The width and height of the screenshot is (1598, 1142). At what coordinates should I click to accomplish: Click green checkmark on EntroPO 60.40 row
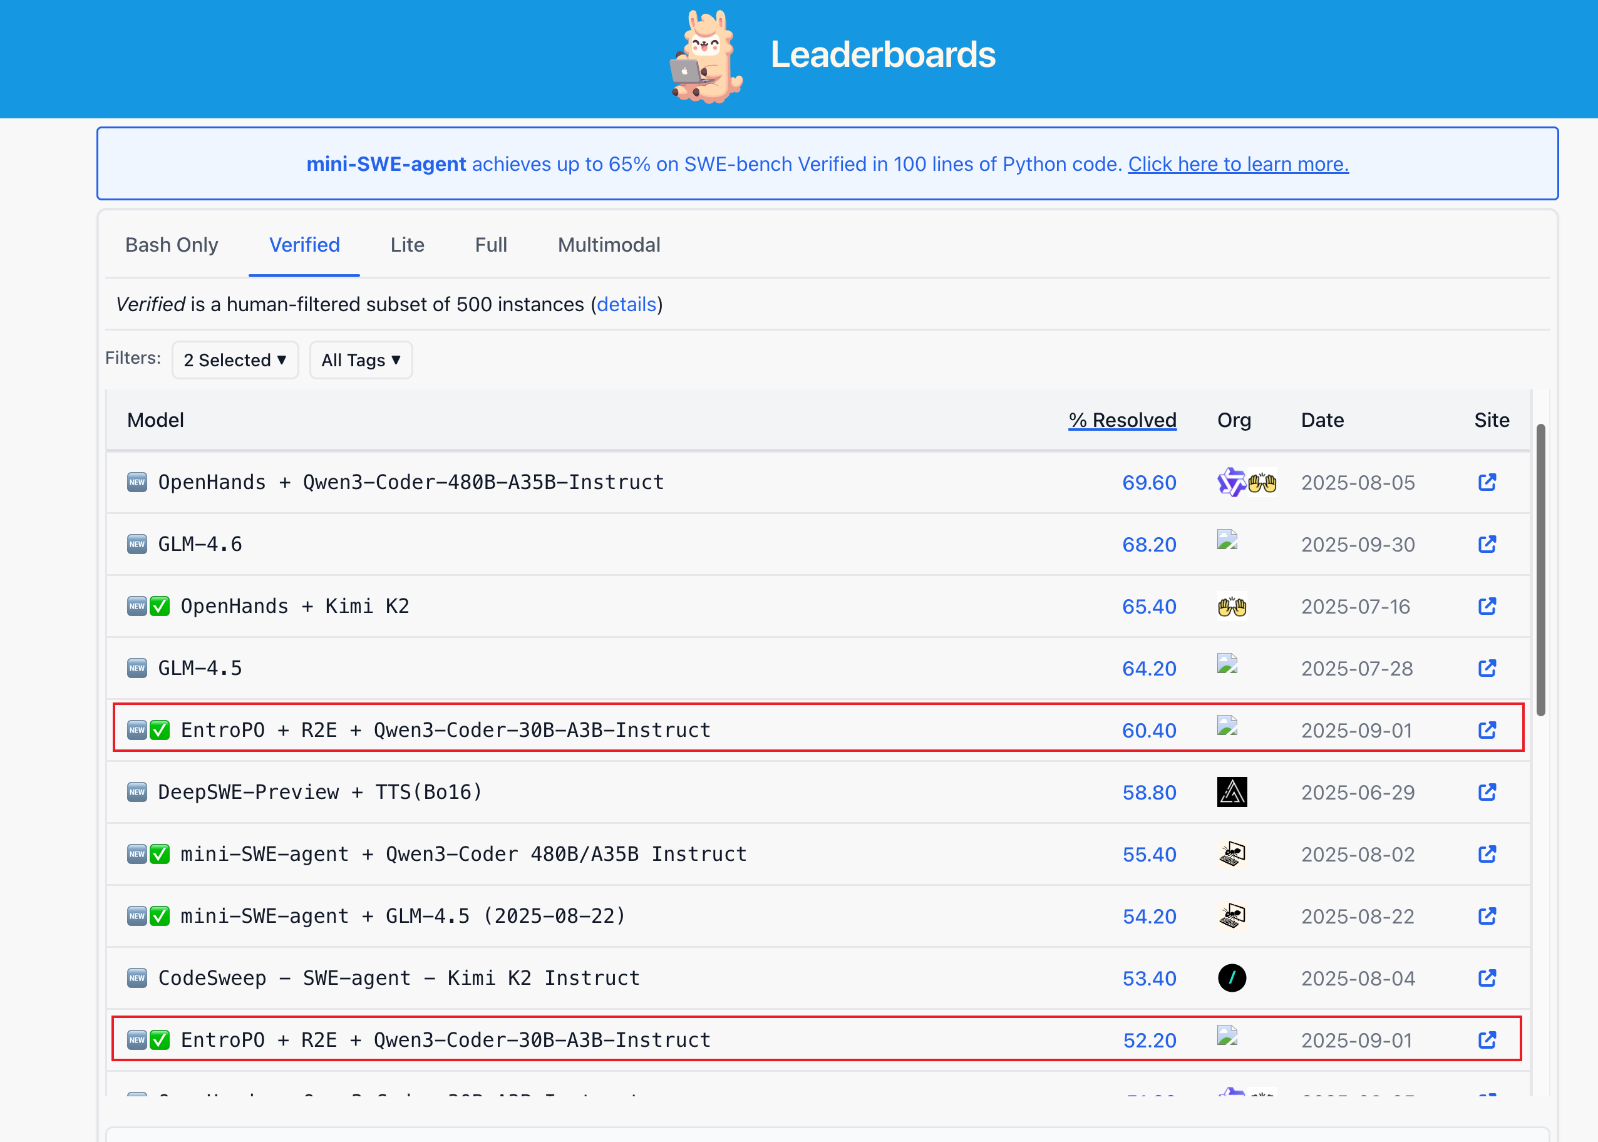pos(160,730)
